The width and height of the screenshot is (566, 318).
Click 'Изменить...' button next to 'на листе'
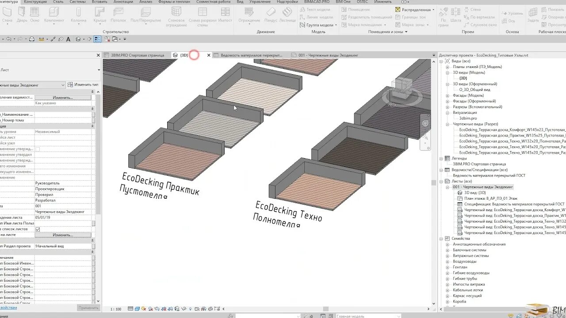coord(63,235)
